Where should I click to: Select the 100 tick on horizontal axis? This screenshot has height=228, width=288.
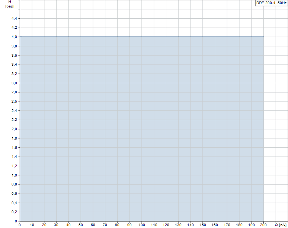tap(142, 225)
